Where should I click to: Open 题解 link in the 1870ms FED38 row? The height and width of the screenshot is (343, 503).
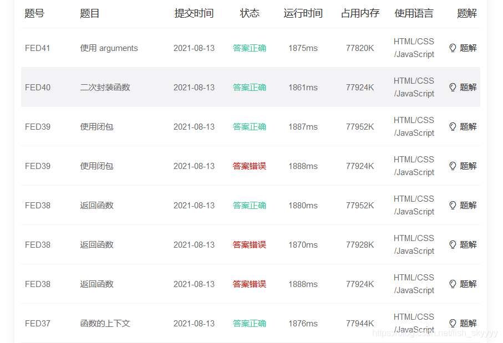point(468,244)
